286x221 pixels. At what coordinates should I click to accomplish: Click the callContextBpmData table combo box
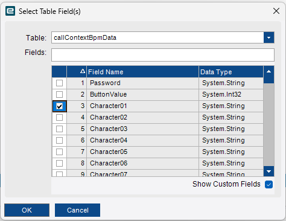tap(163, 37)
